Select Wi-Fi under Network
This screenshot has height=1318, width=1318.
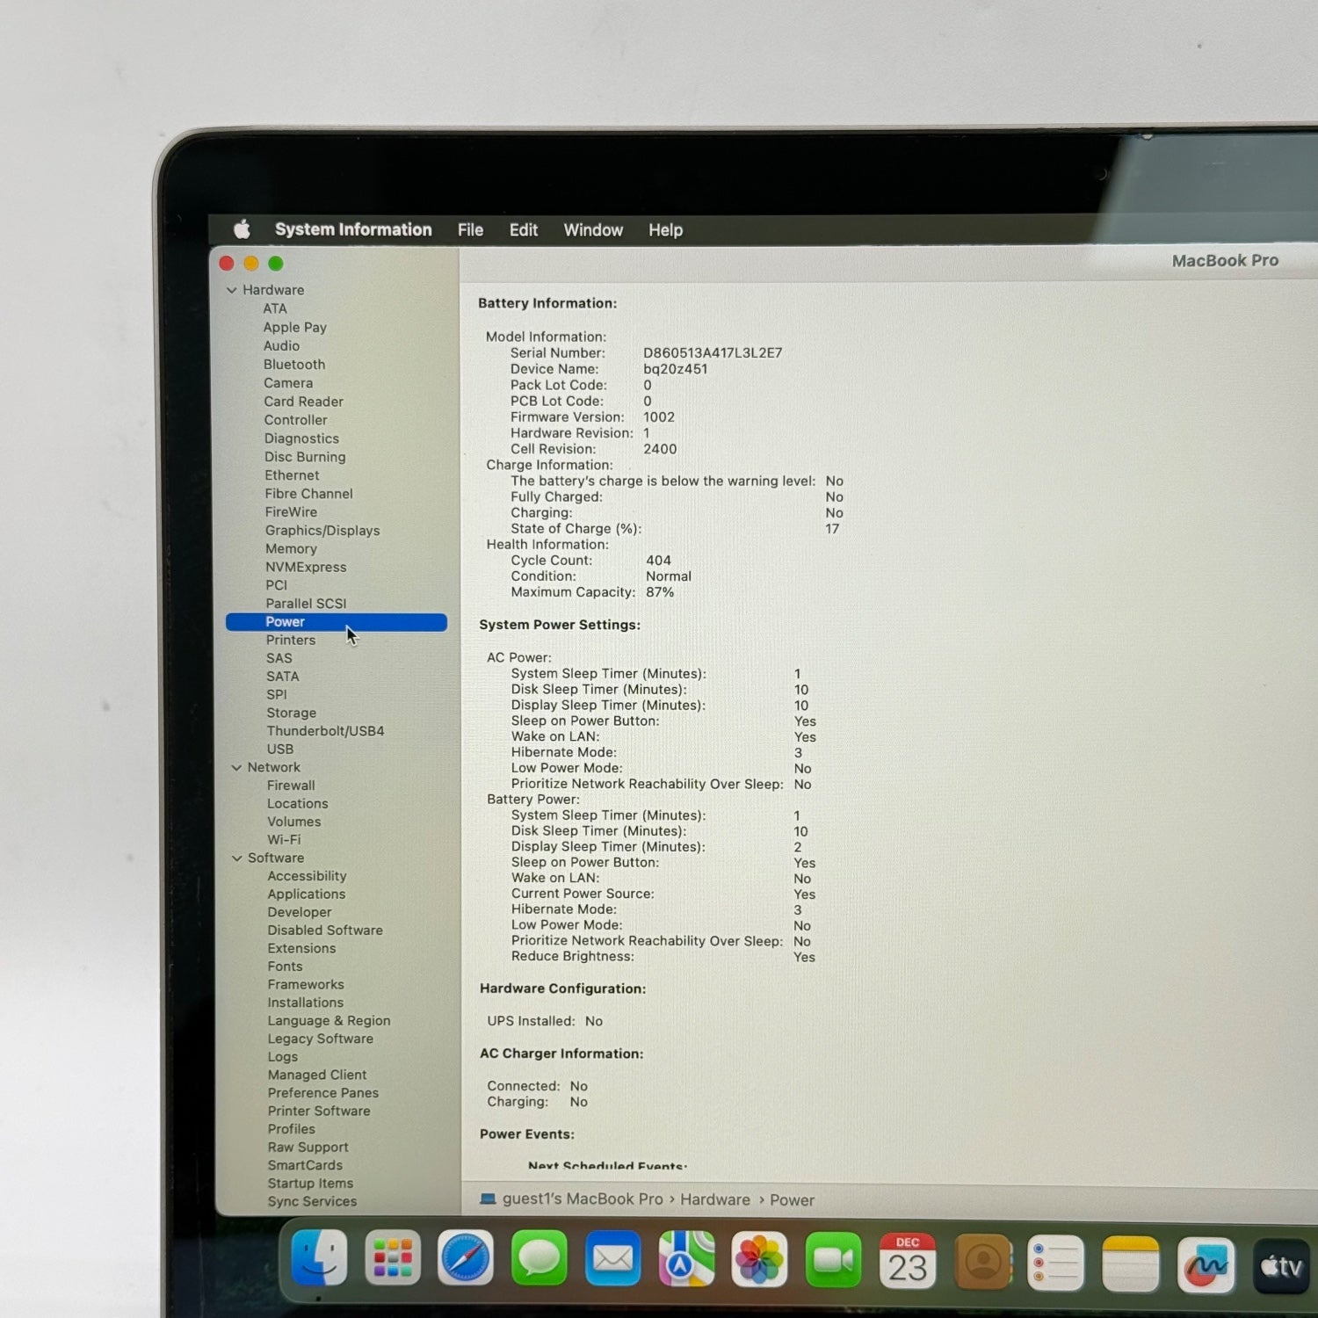(x=284, y=840)
